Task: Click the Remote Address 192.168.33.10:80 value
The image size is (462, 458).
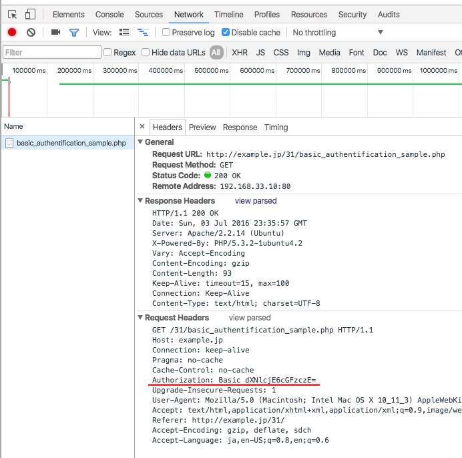Action: (255, 186)
